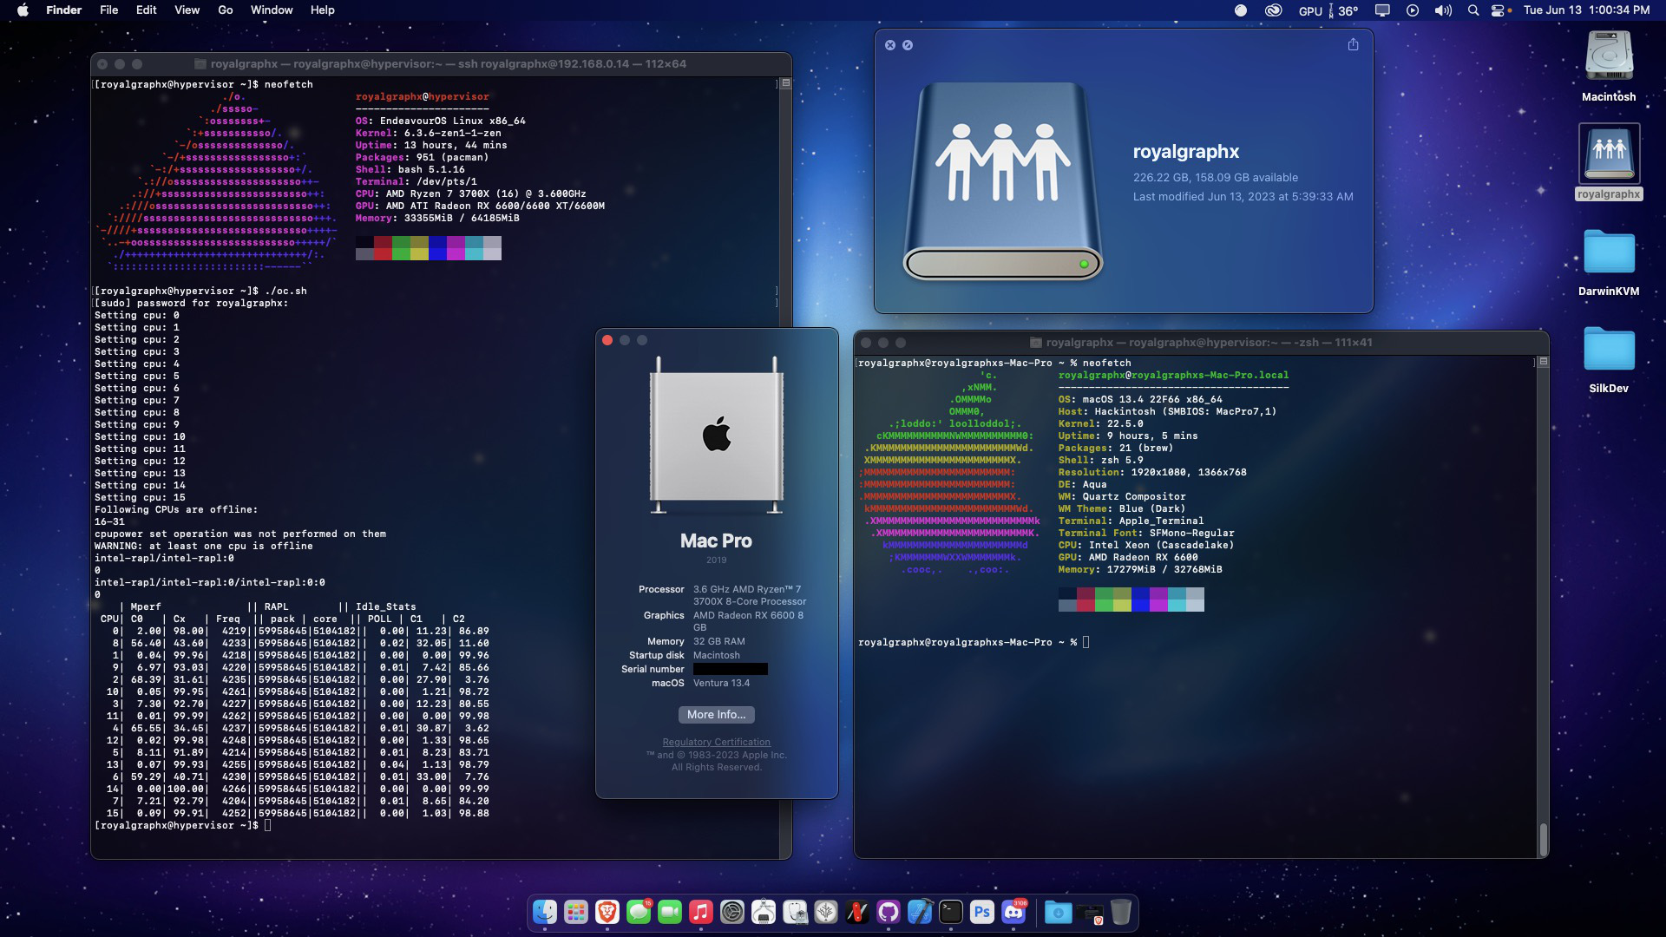Open GitHub Desktop from the dock

(x=889, y=912)
